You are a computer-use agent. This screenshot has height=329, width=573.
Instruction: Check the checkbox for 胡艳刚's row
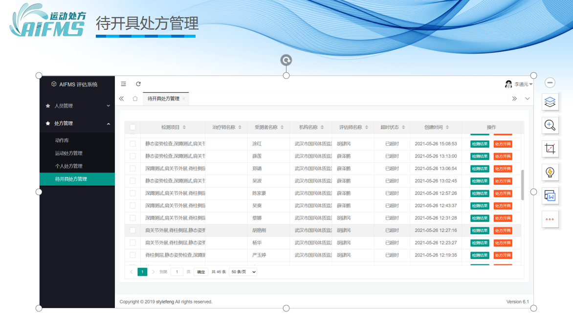pyautogui.click(x=132, y=230)
